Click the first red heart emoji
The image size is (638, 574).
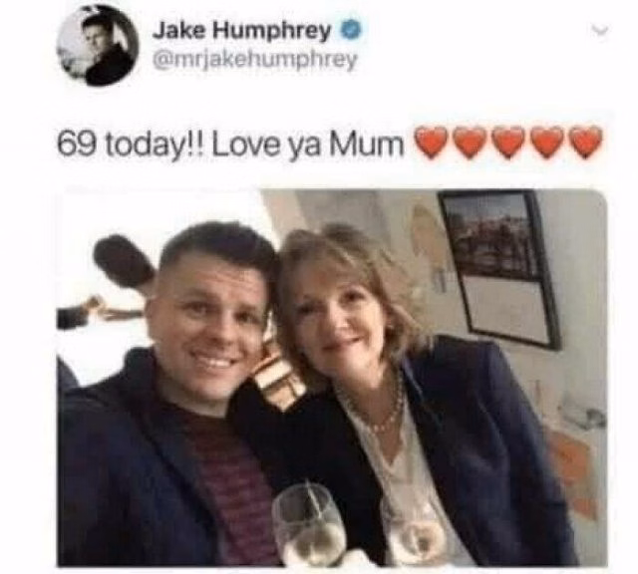(430, 143)
